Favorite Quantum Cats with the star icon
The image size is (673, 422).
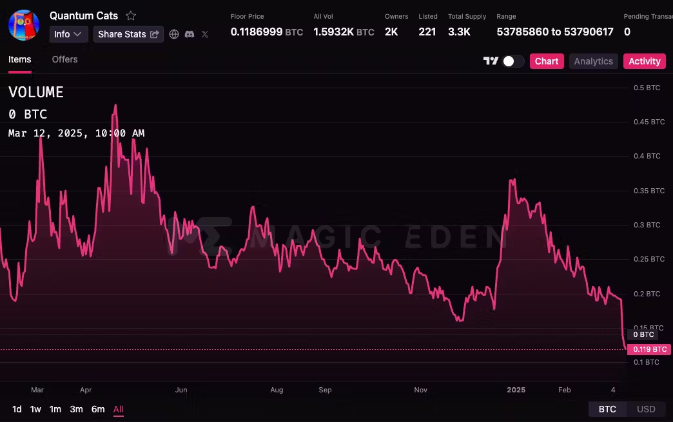(131, 16)
